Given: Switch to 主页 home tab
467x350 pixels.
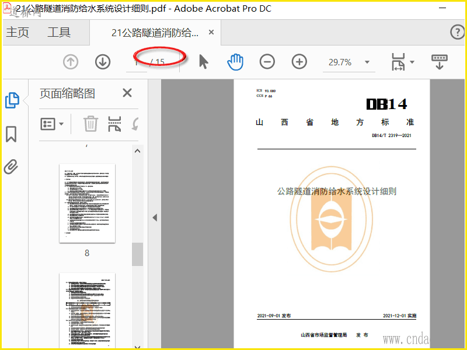Looking at the screenshot, I should tap(18, 32).
